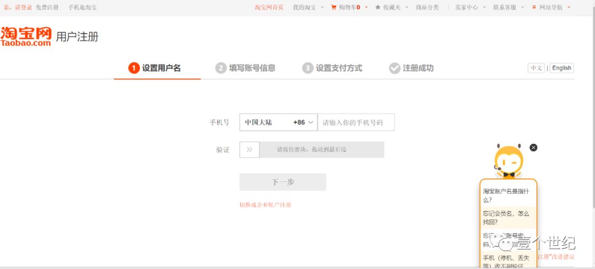
Task: Click the 改进建议 link
Action: pos(563,257)
